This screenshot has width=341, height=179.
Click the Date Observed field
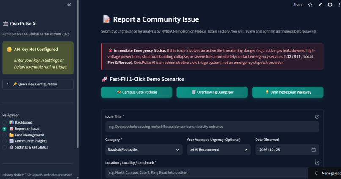coord(287,150)
